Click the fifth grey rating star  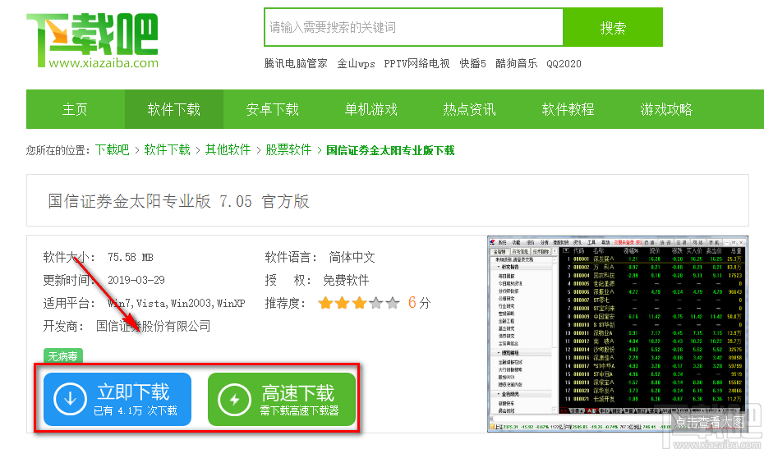pos(392,304)
